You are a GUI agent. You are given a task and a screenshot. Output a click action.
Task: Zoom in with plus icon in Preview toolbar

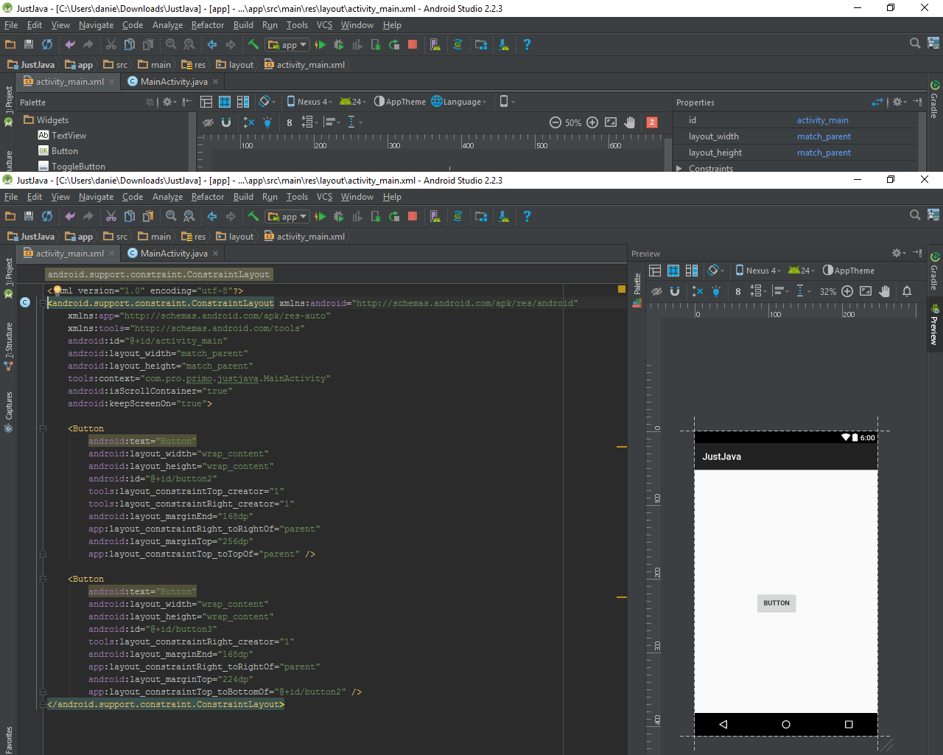(847, 291)
